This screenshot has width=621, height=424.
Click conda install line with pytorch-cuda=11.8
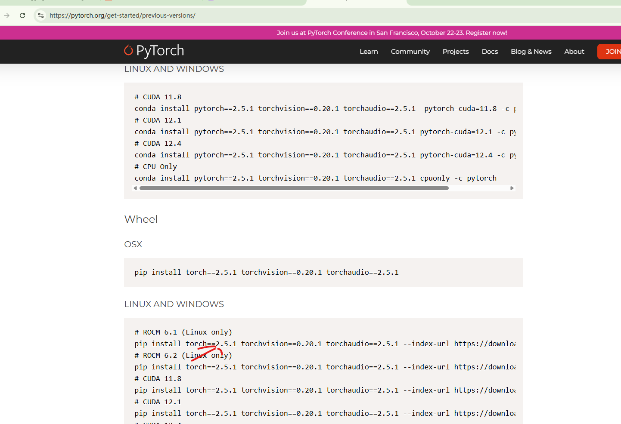[325, 109]
